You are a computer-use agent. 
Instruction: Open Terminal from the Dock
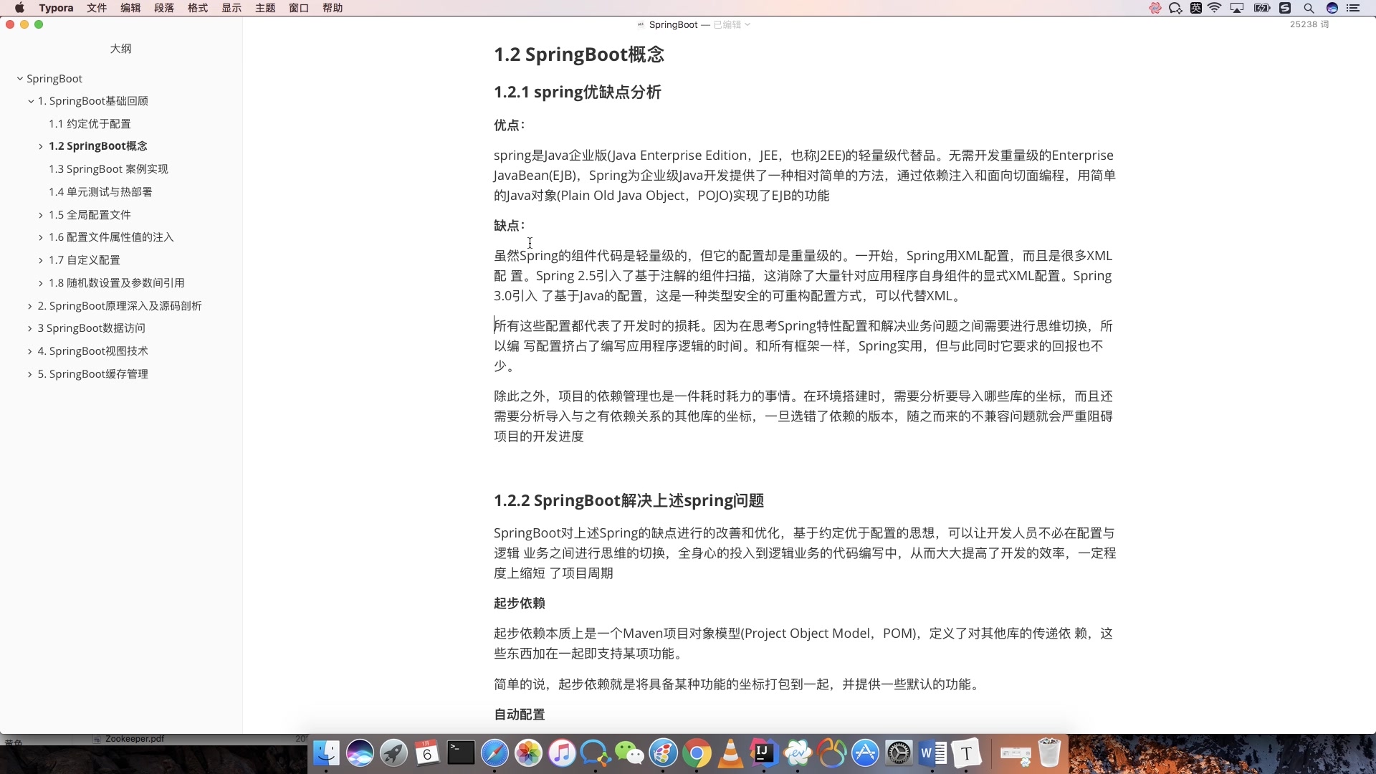[x=459, y=753]
